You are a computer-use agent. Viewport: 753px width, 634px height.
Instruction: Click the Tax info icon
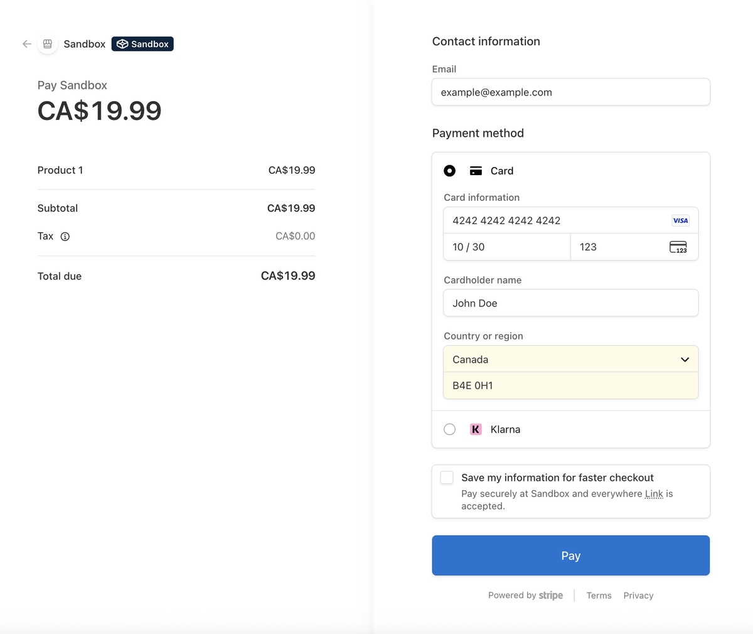pos(65,237)
